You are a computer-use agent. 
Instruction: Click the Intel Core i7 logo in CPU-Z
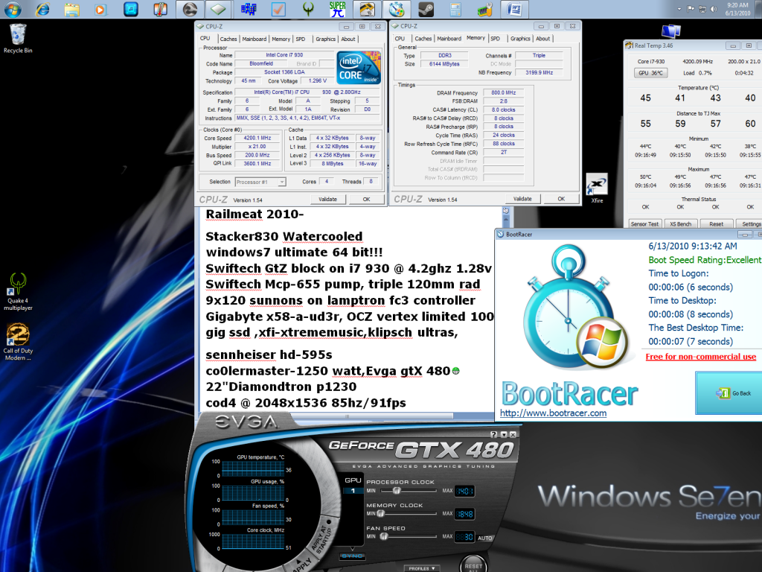click(x=359, y=68)
